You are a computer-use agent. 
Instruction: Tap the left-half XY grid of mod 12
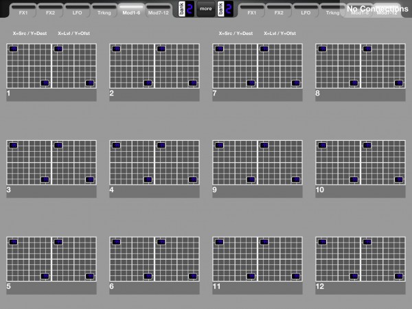click(338, 259)
